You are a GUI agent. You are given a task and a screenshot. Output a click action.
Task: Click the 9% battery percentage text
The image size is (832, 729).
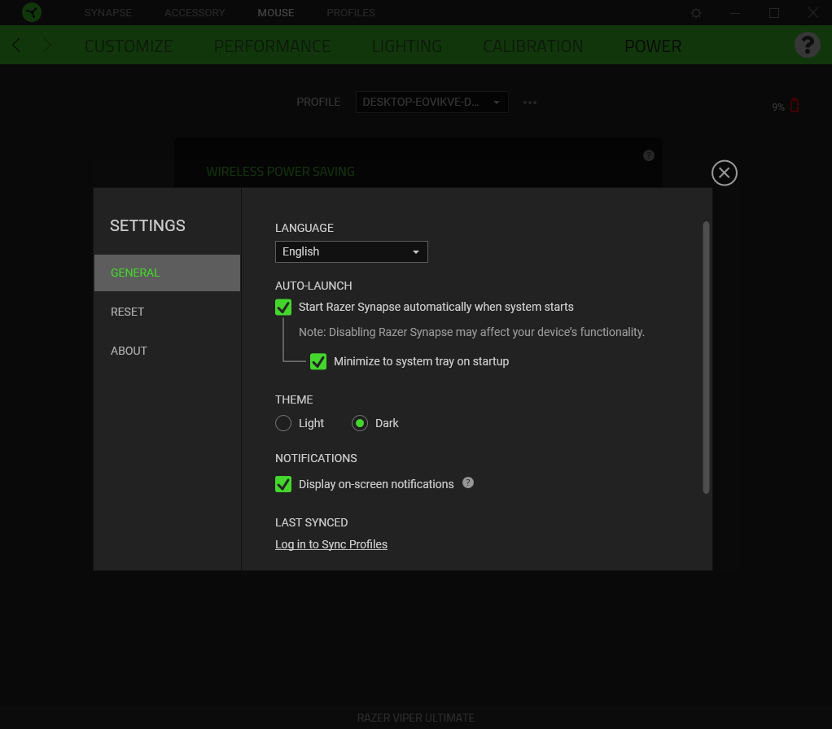(778, 107)
